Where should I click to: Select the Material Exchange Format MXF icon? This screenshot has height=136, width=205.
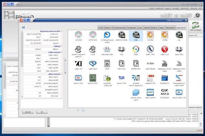[136, 78]
